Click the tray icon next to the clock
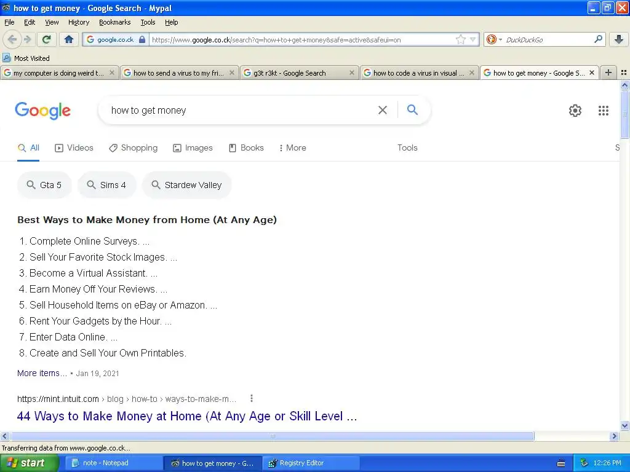Image resolution: width=630 pixels, height=472 pixels. [x=584, y=463]
